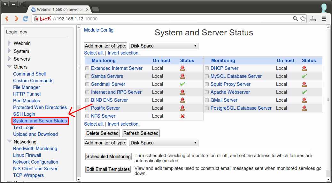
Task: Click green check status for Sendmail Server
Action: pyautogui.click(x=182, y=84)
